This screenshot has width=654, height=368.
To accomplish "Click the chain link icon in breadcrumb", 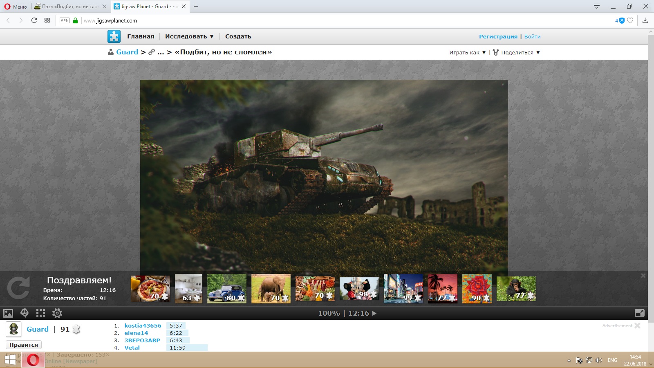I will pyautogui.click(x=152, y=52).
